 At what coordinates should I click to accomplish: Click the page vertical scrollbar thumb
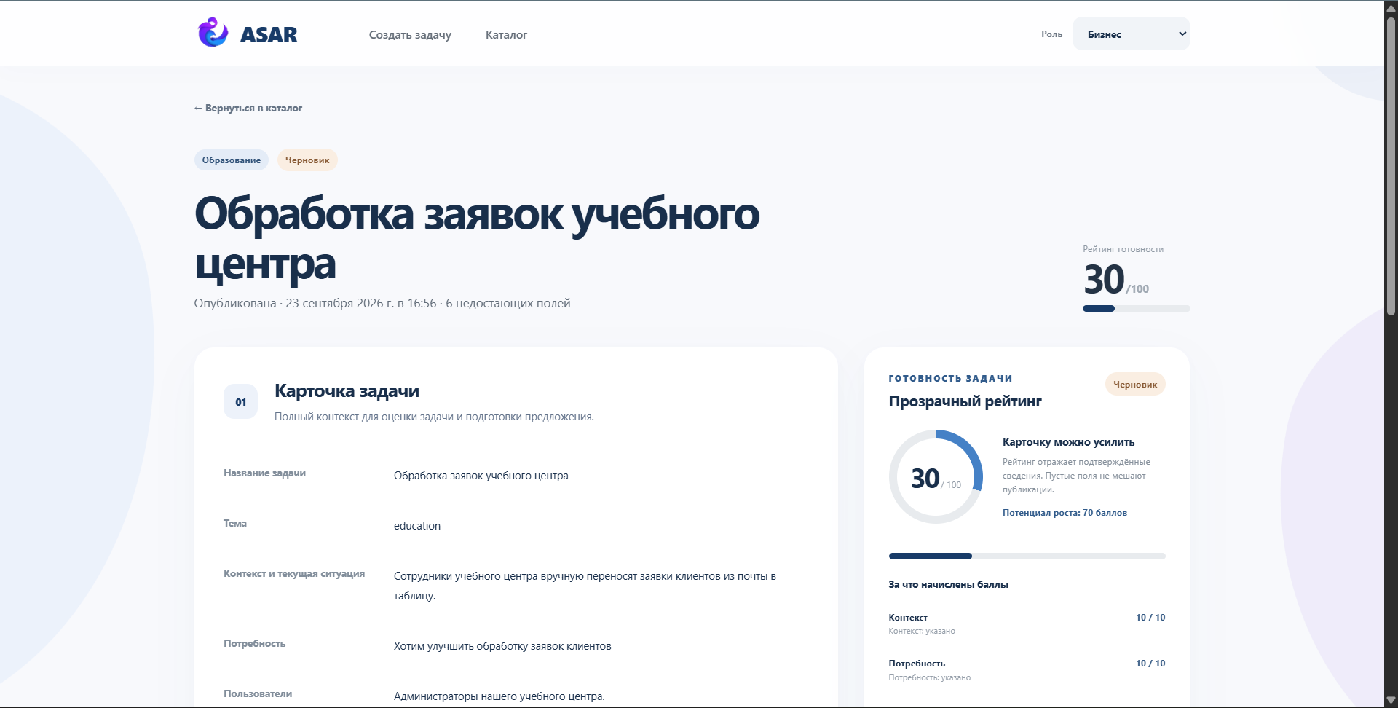pyautogui.click(x=1391, y=166)
